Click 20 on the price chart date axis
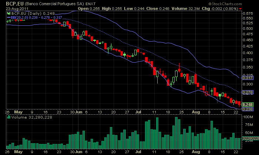 (113, 112)
